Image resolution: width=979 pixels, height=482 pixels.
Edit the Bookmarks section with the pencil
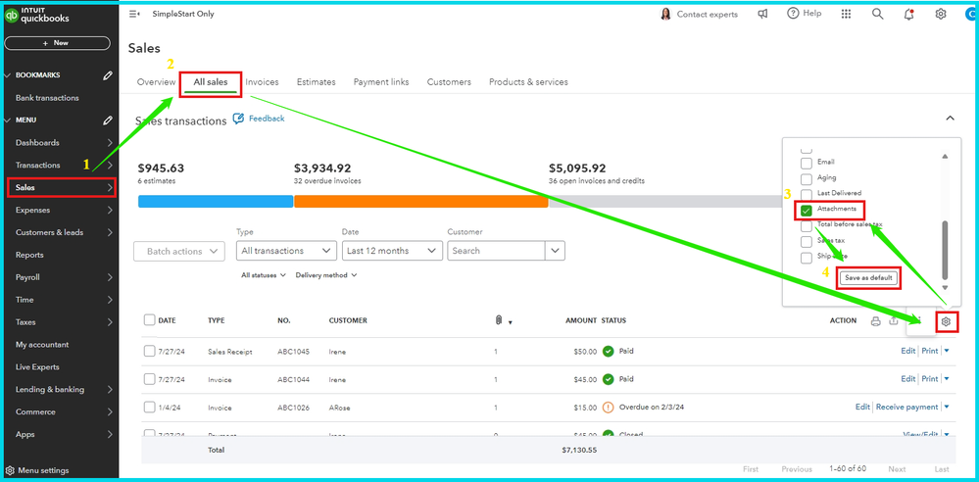pyautogui.click(x=108, y=74)
